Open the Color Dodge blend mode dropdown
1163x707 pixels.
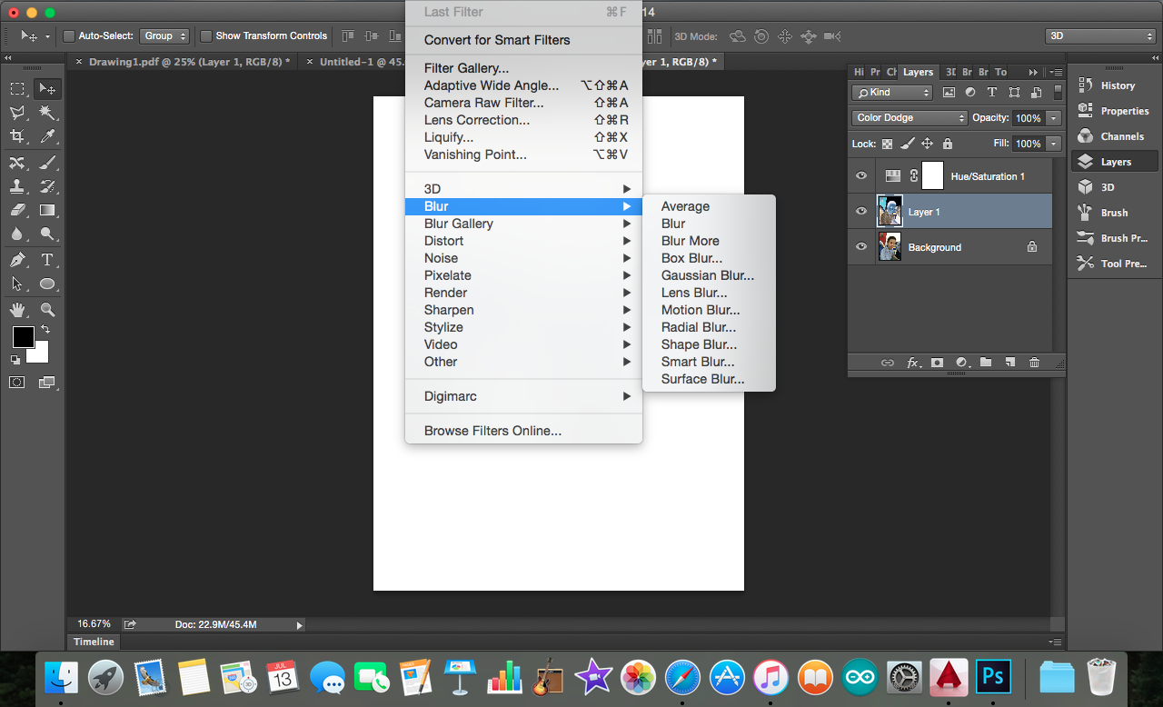tap(910, 118)
